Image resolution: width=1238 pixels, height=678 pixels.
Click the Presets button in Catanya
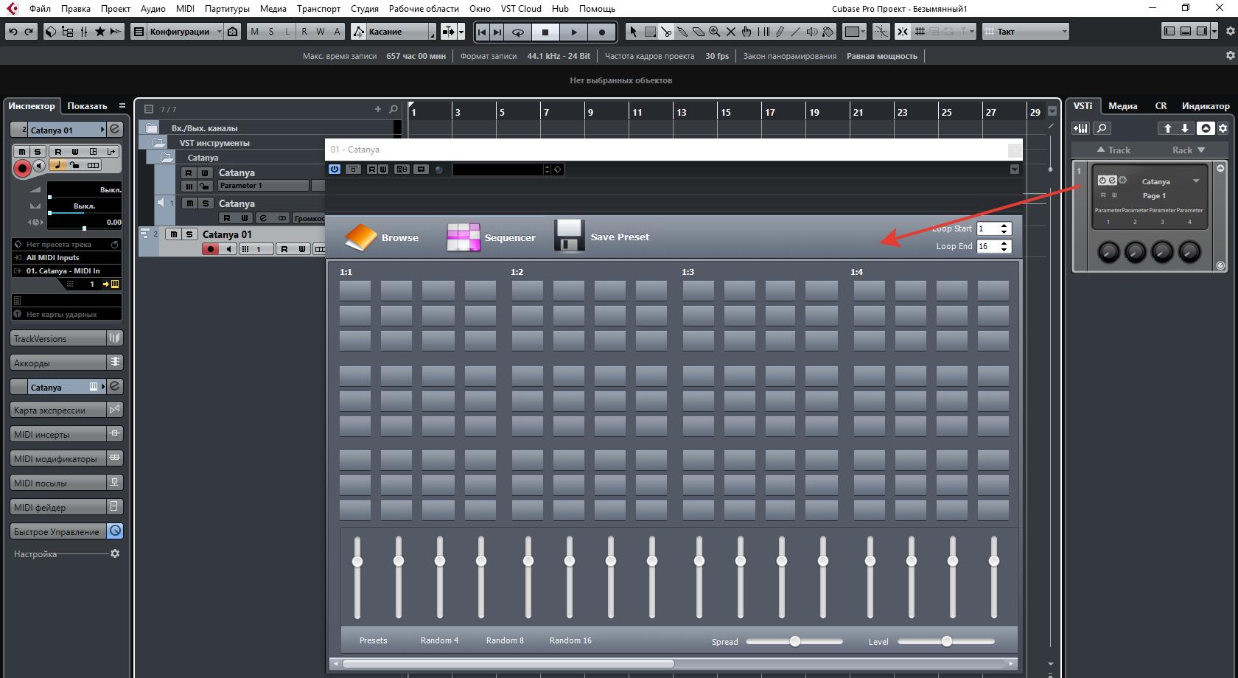coord(373,640)
